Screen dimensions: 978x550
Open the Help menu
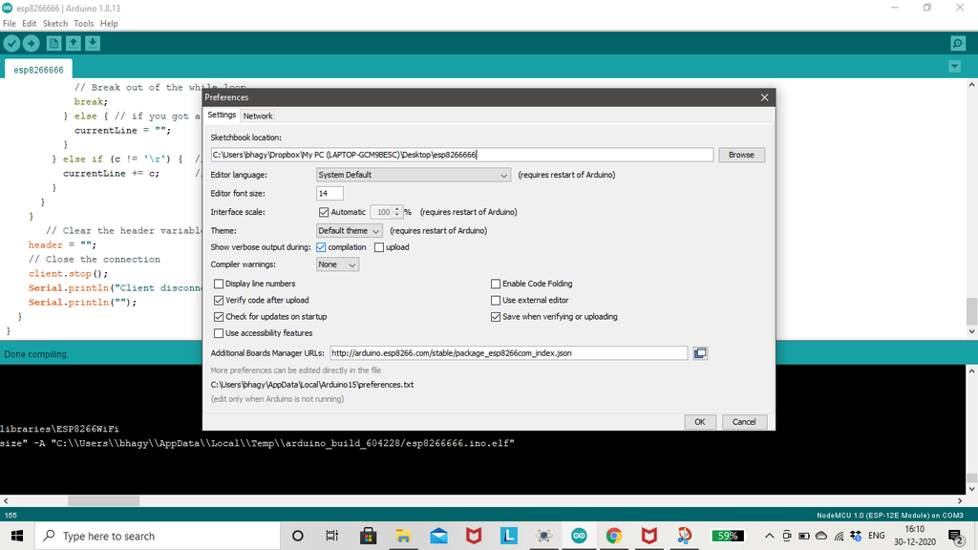point(109,24)
